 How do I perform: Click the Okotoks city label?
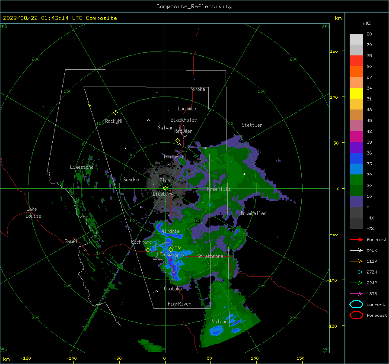pyautogui.click(x=173, y=289)
